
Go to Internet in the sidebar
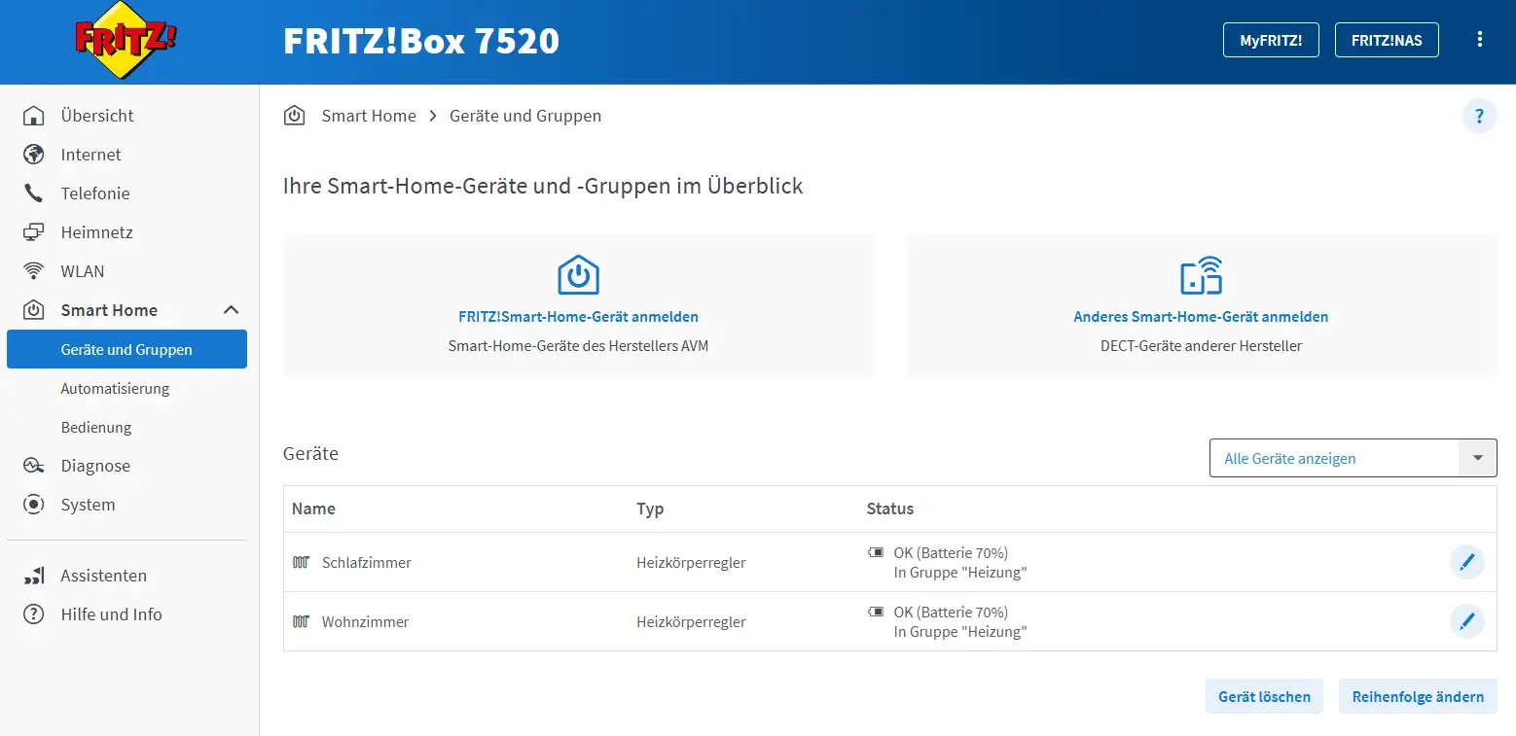[x=90, y=155]
